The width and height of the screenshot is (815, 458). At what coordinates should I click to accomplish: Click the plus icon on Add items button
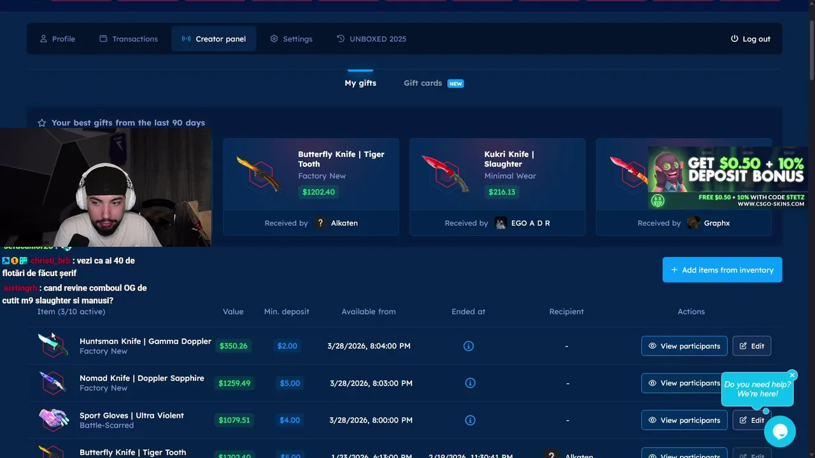tap(674, 270)
